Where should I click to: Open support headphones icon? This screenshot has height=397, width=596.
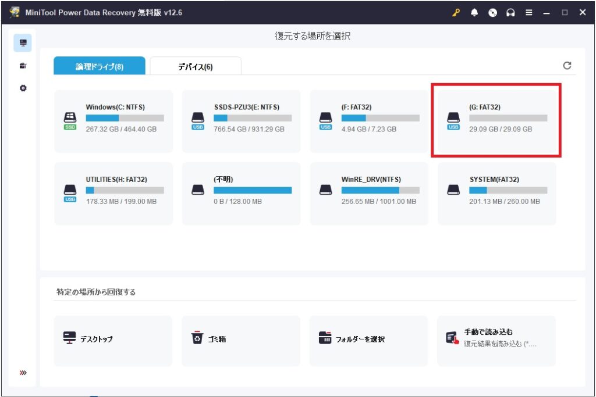coord(510,13)
